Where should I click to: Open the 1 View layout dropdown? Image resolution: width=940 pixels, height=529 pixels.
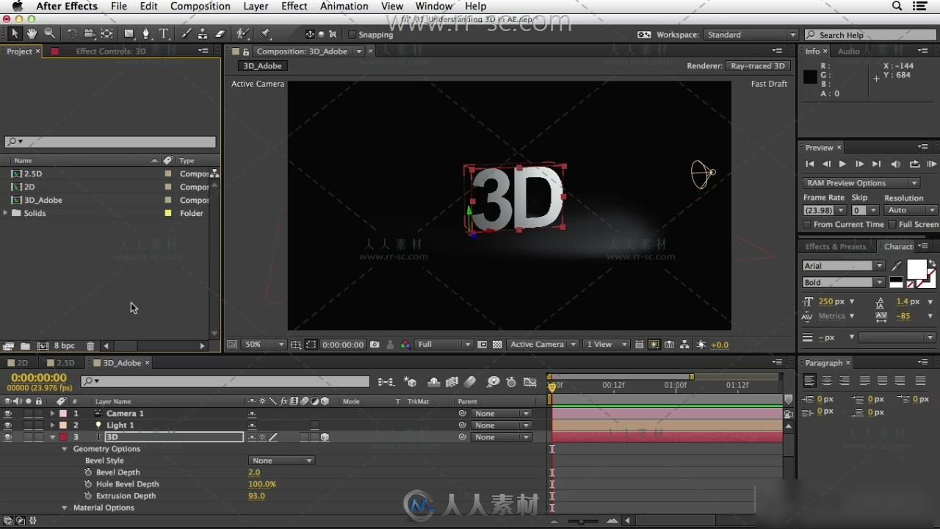click(x=607, y=345)
